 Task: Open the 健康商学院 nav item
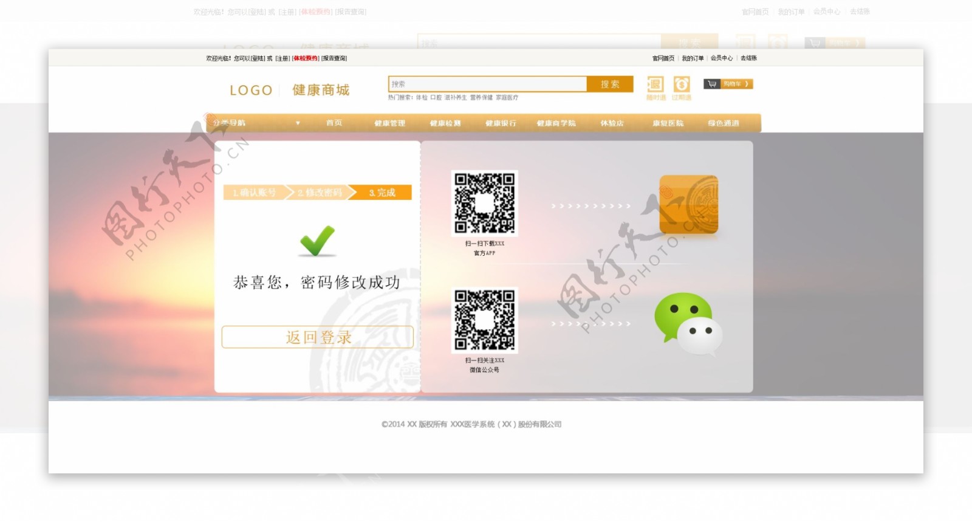(556, 123)
